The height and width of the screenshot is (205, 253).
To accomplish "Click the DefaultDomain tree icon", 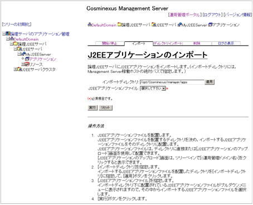I will [x=12, y=38].
